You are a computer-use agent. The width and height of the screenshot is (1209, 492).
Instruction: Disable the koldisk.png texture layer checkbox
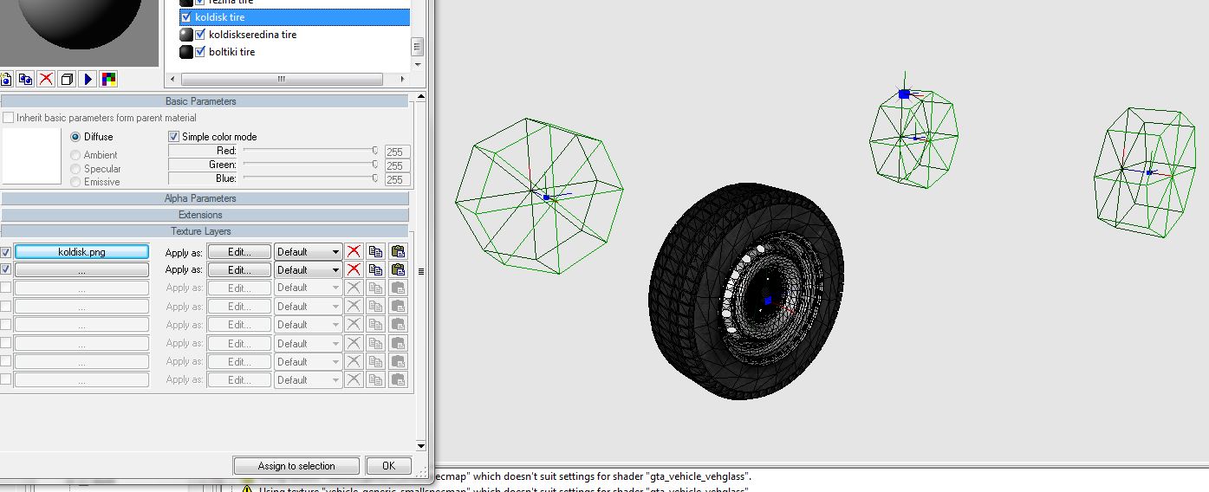point(6,252)
